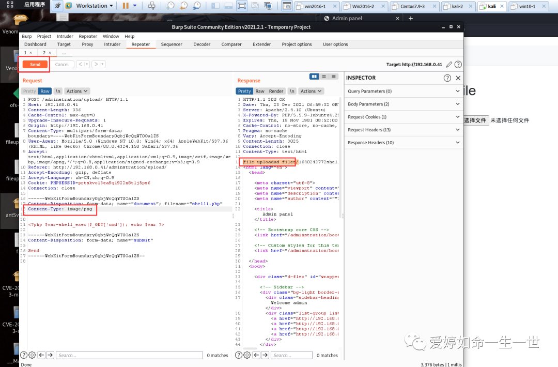The image size is (558, 367).
Task: Open request search help icon
Action: (24, 355)
